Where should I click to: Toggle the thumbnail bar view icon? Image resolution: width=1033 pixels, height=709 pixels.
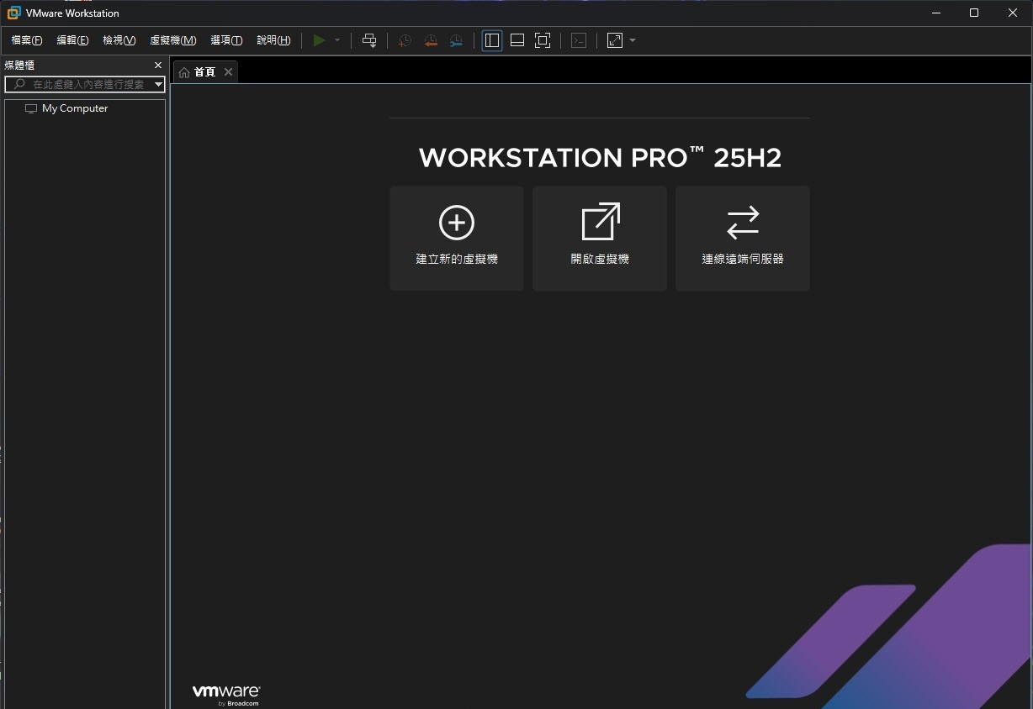(517, 40)
